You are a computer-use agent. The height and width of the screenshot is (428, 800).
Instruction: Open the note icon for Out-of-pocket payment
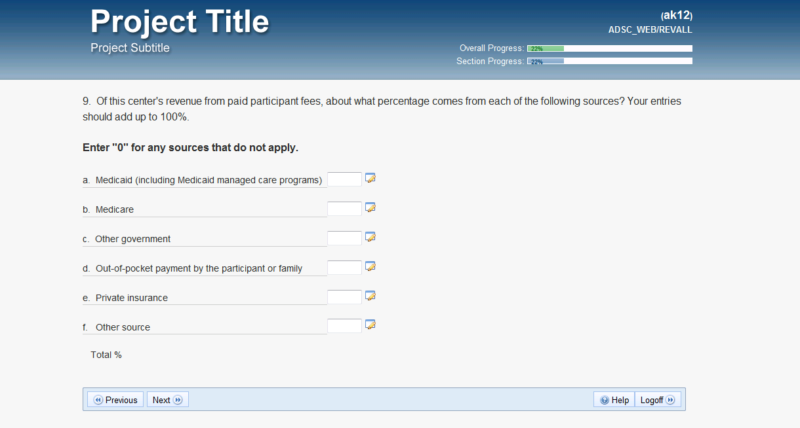click(370, 266)
